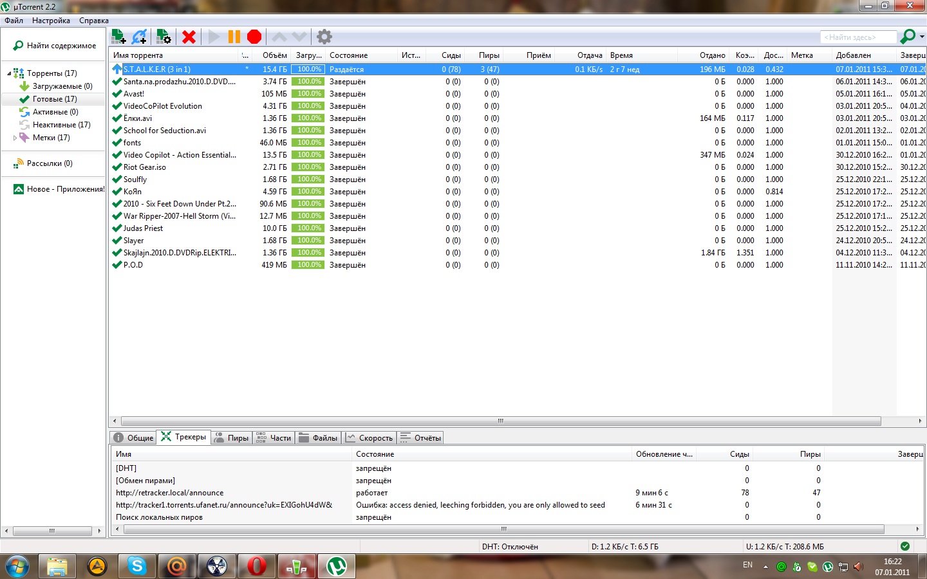Viewport: 927px width, 579px height.
Task: Move torrent down the queue arrow
Action: (299, 37)
